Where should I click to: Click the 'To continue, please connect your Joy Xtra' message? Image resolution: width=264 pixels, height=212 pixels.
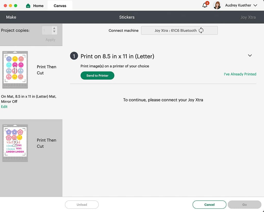click(x=163, y=100)
